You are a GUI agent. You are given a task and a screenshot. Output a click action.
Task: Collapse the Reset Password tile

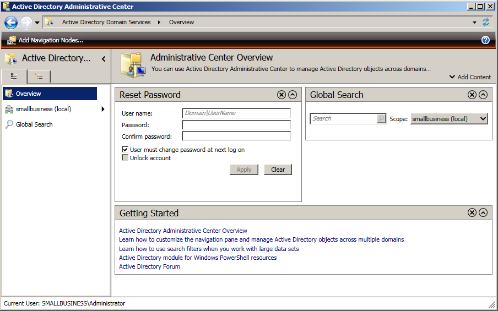[x=293, y=95]
